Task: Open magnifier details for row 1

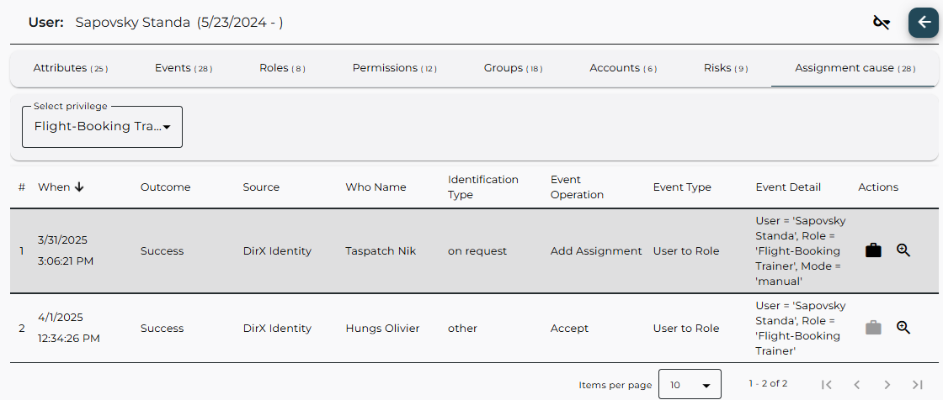Action: tap(903, 250)
